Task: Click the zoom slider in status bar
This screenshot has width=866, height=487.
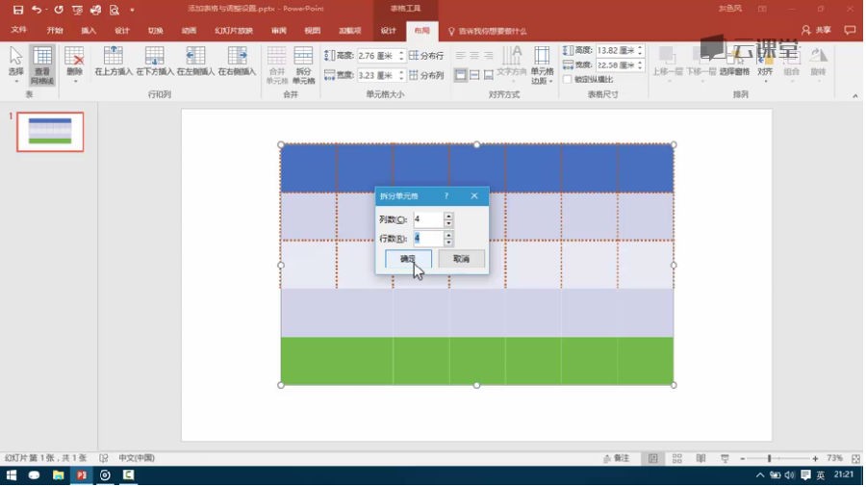Action: tap(769, 458)
